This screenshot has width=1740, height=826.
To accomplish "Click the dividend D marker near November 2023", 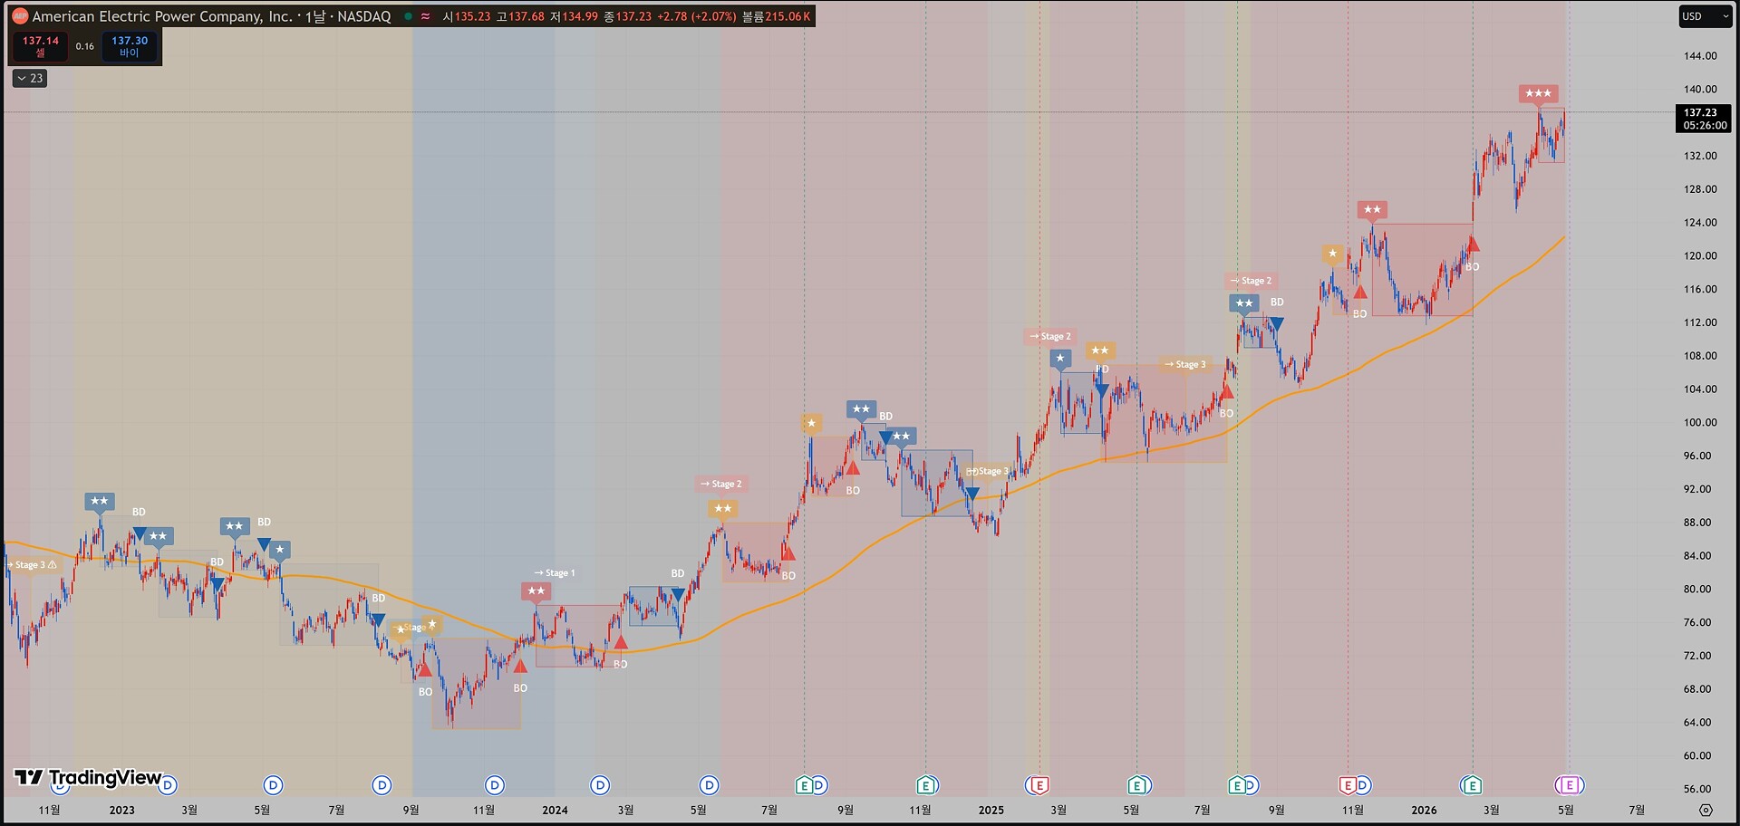I will [x=494, y=785].
